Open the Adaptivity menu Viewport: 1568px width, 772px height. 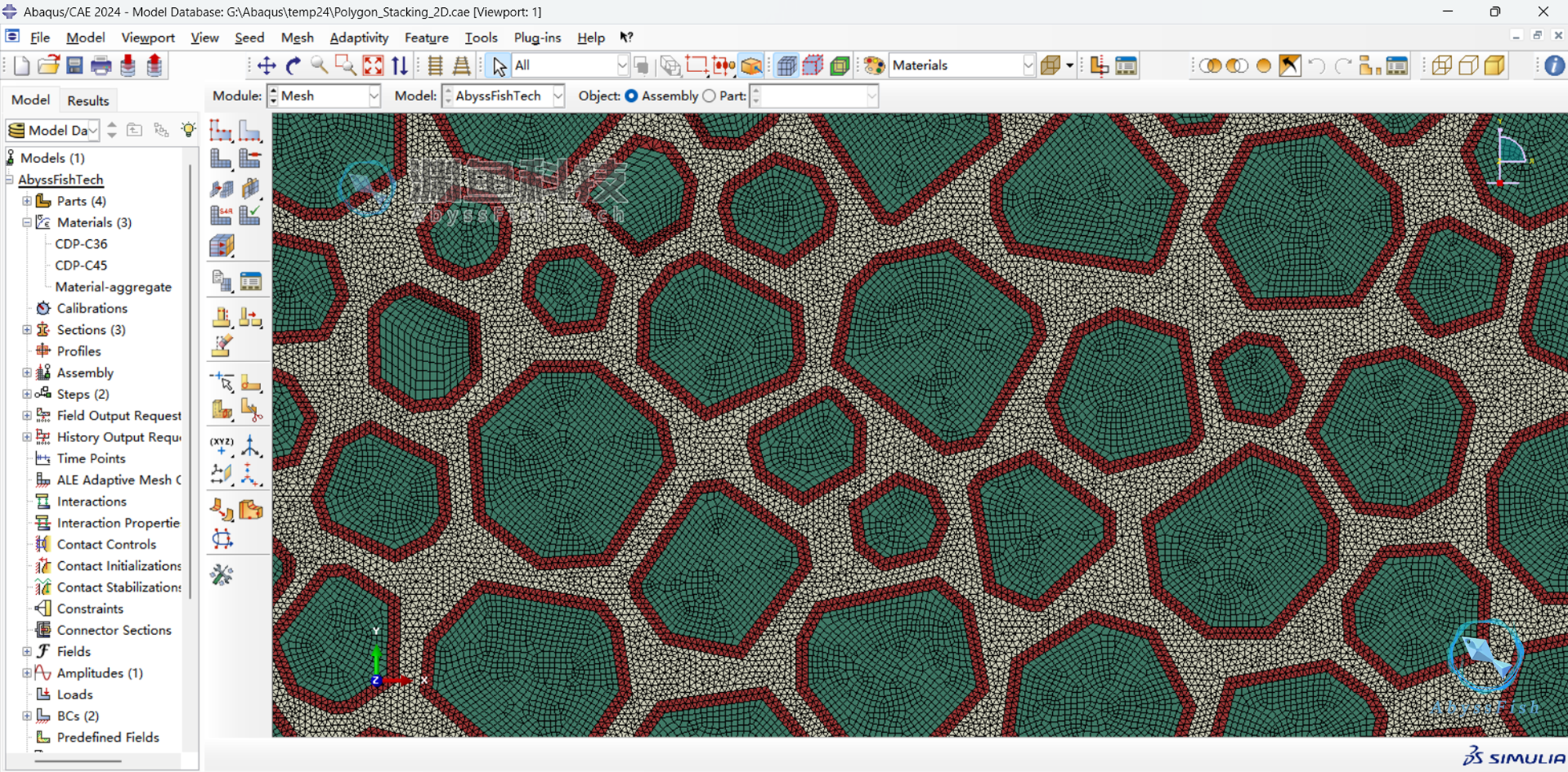click(x=359, y=38)
